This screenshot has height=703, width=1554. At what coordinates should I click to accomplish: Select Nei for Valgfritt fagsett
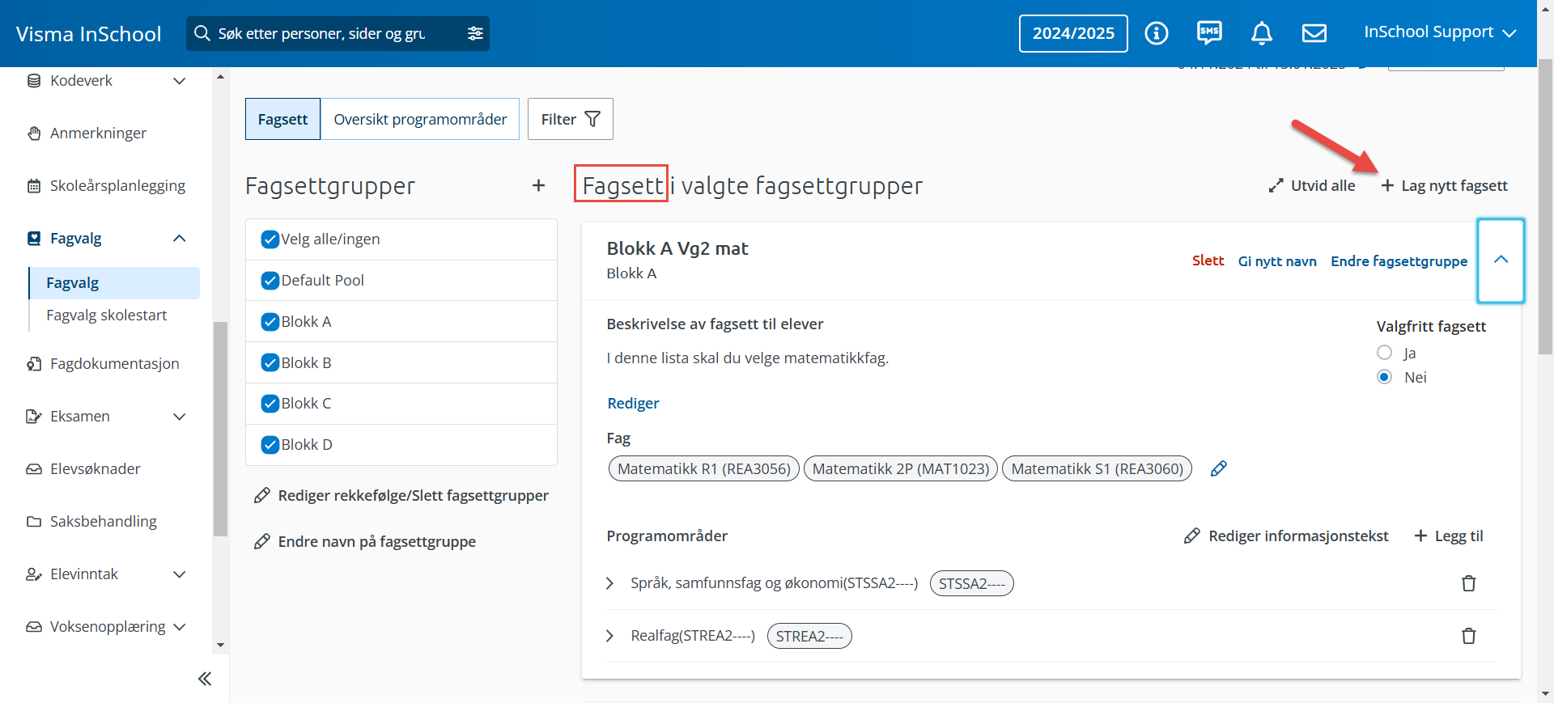[x=1384, y=377]
